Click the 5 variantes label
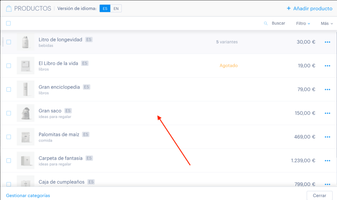Screen dimensions: 337x200 pyautogui.click(x=227, y=42)
